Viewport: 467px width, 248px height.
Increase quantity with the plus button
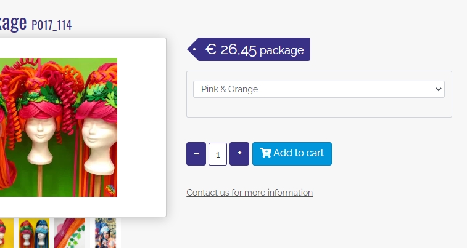click(x=239, y=154)
